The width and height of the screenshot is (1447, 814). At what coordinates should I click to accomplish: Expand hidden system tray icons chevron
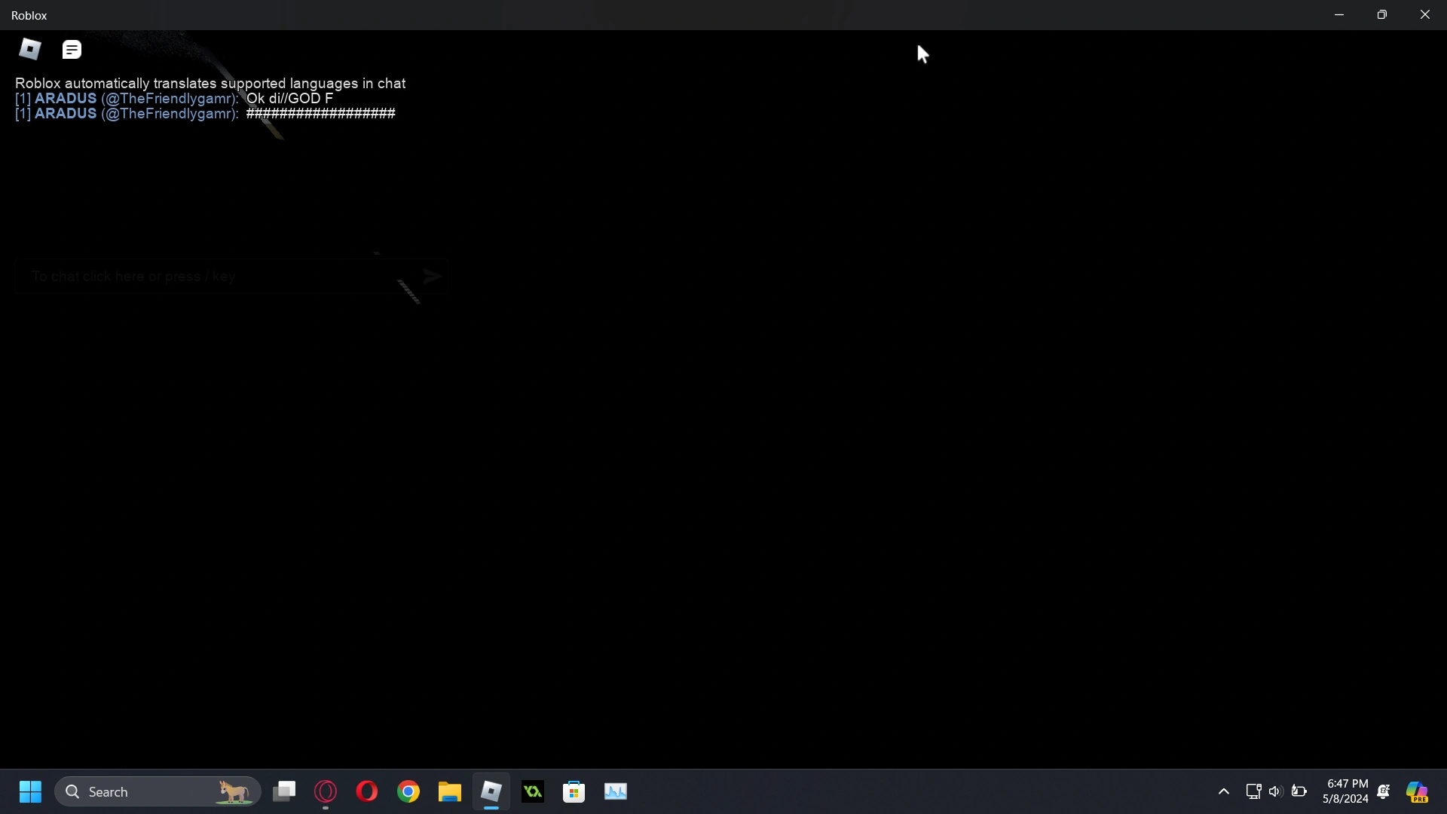click(1224, 791)
